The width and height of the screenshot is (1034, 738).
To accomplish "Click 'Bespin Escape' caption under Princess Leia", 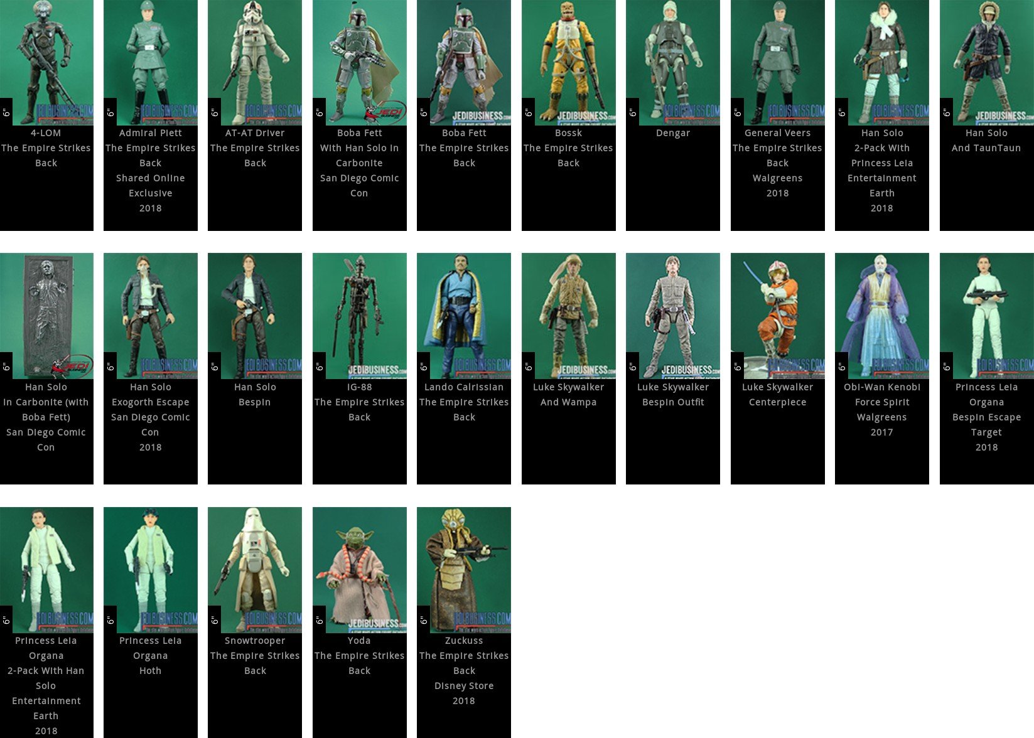I will (987, 417).
